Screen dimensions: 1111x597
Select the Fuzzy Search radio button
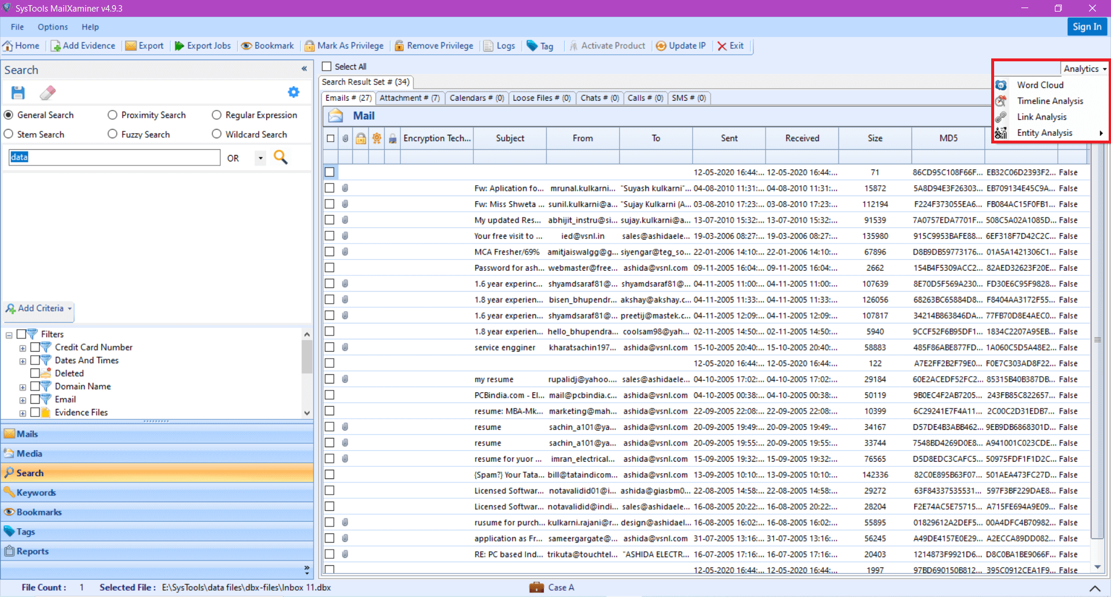[x=112, y=134]
